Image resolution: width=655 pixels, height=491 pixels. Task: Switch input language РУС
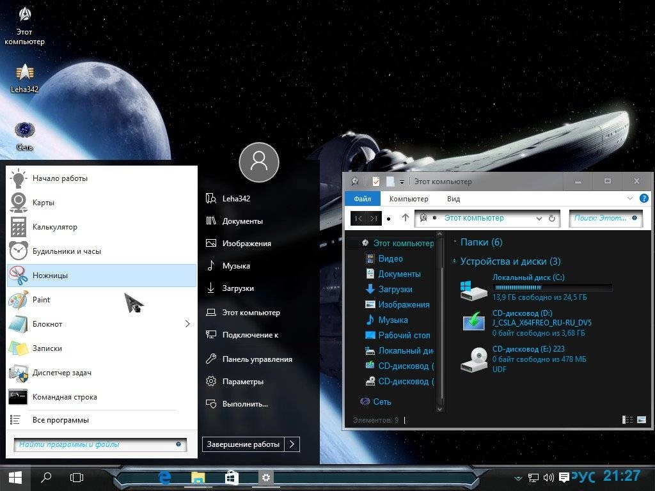click(583, 477)
